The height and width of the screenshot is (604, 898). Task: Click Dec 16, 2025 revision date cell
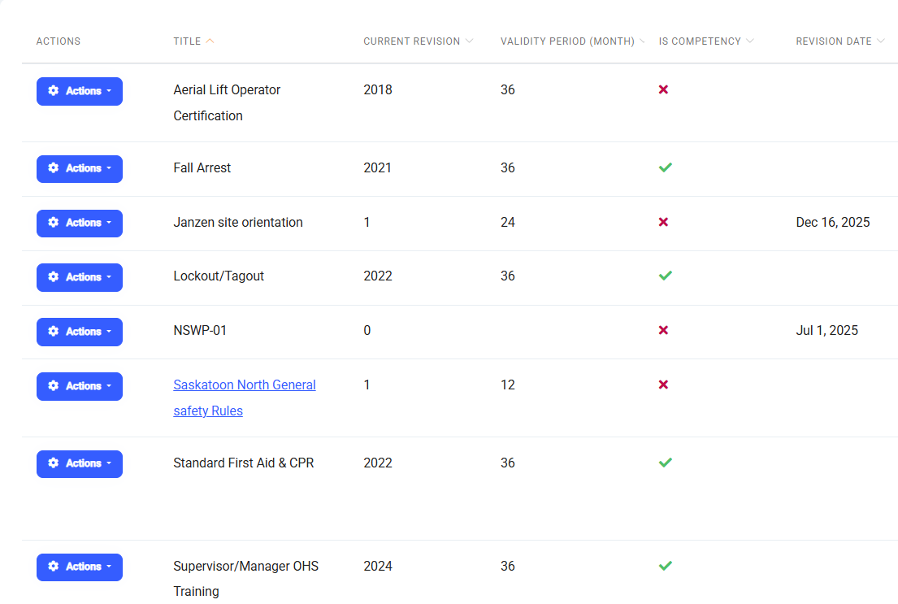tap(832, 223)
